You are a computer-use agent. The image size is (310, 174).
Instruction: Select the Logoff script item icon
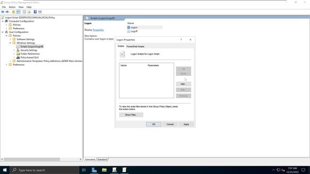point(129,31)
